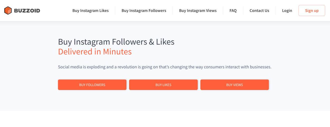Click header blank space beside BUZZOID logo
Image resolution: width=330 pixels, height=127 pixels.
55,10
